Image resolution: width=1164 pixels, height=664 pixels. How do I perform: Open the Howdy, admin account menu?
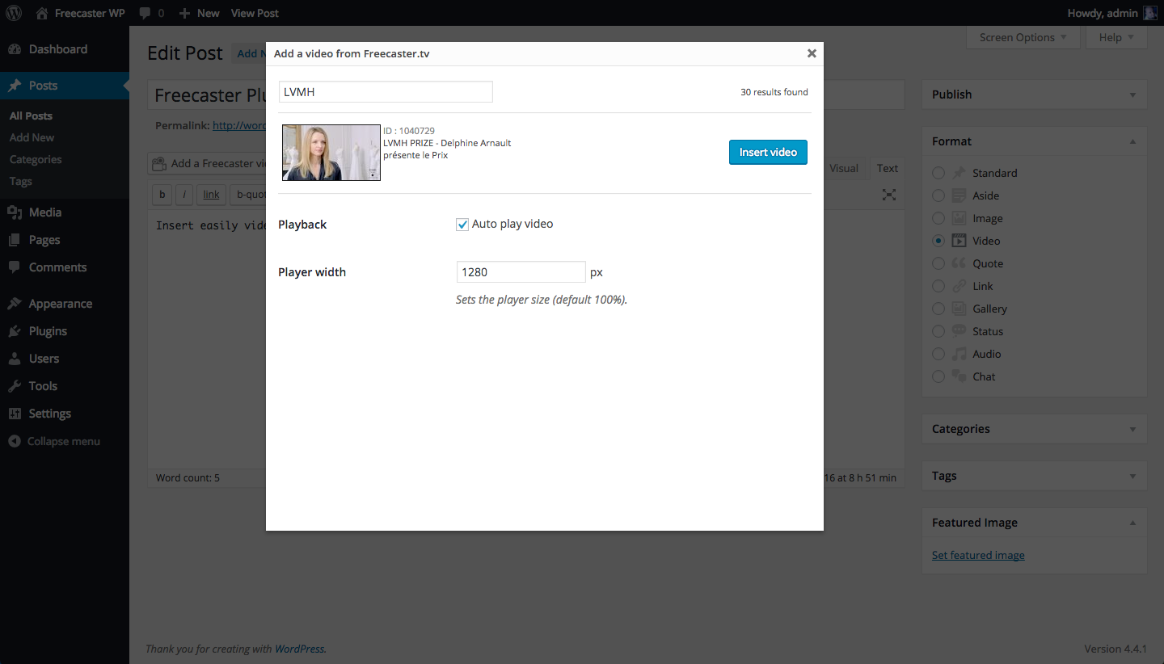pyautogui.click(x=1112, y=13)
